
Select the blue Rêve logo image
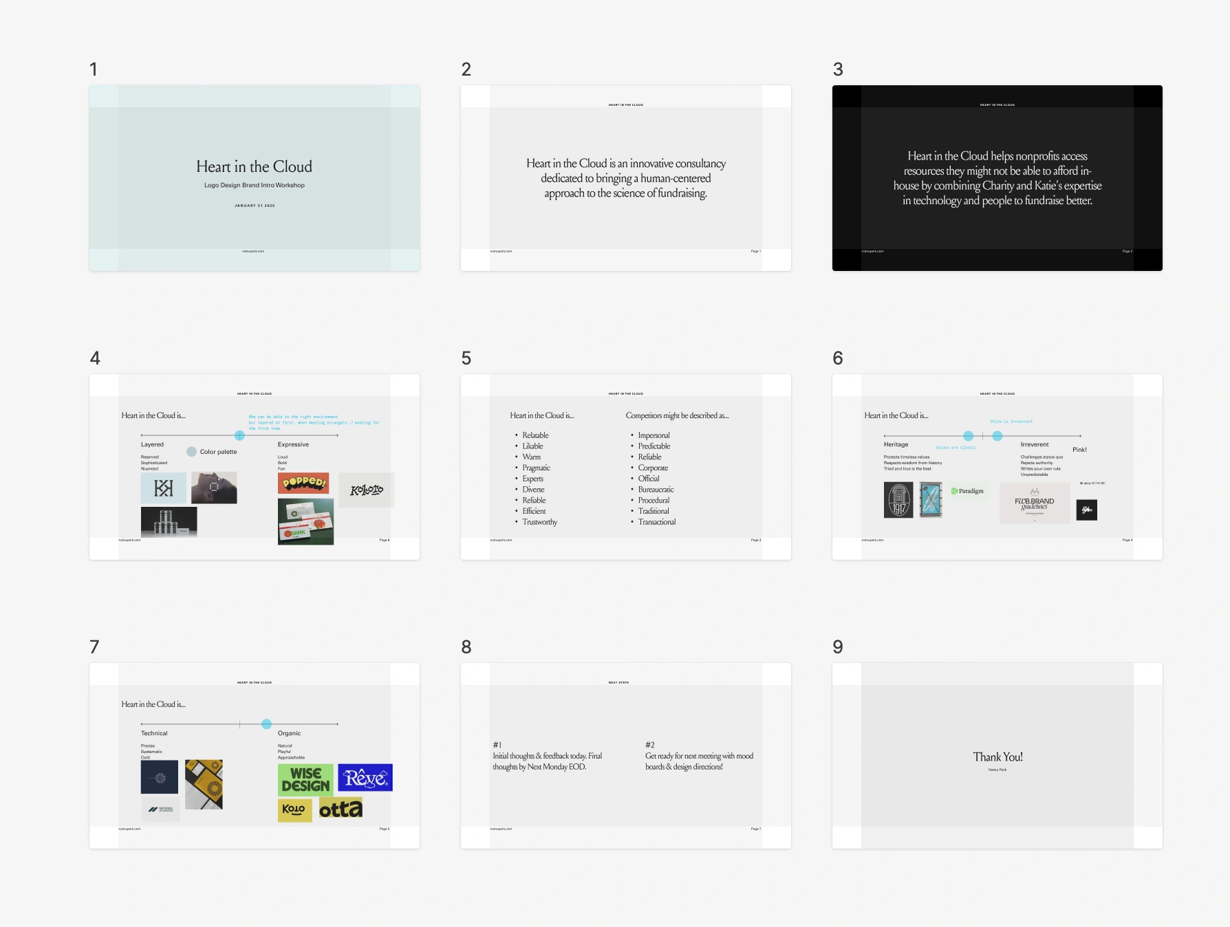pyautogui.click(x=365, y=778)
